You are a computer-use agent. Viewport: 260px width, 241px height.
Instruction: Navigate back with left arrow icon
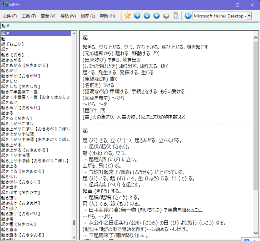[x=156, y=16]
